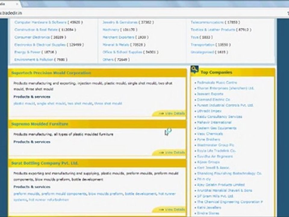
Task: Open Consumer Electronics category
Action: pos(32,37)
